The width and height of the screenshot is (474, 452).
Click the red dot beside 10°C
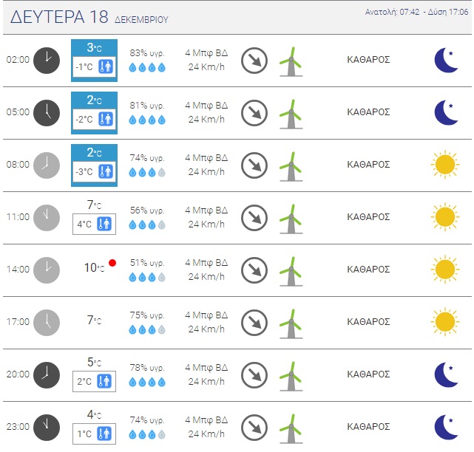pos(112,262)
